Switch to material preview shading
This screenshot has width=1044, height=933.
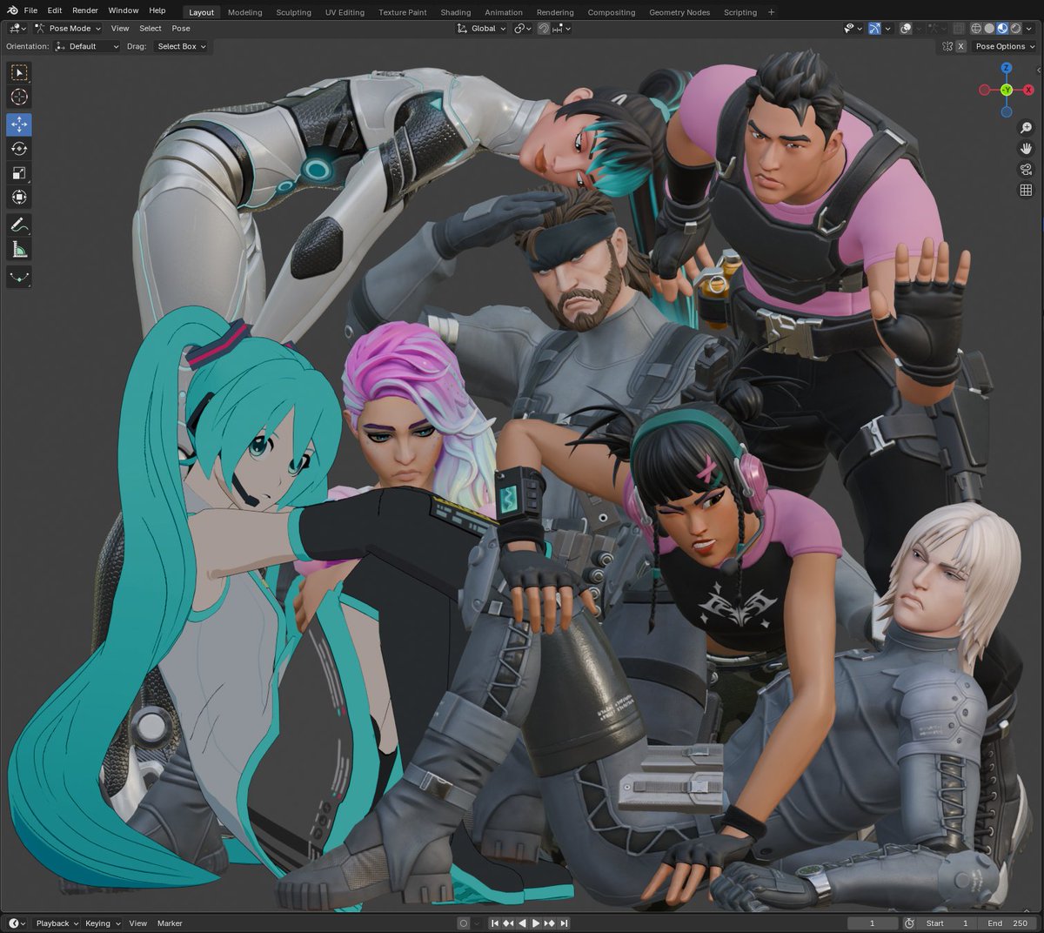(1002, 28)
